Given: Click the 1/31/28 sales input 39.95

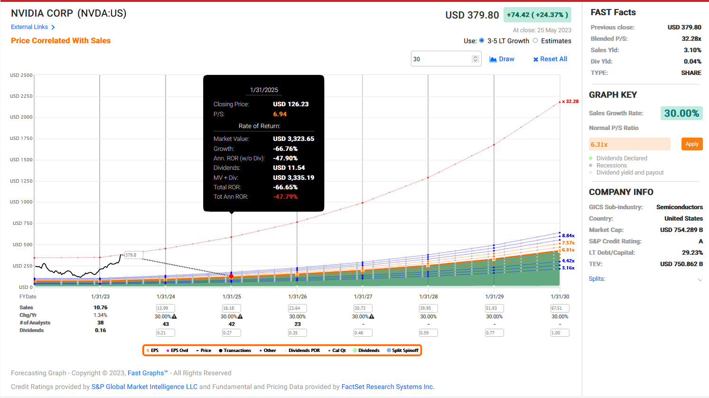Looking at the screenshot, I should click(x=429, y=308).
